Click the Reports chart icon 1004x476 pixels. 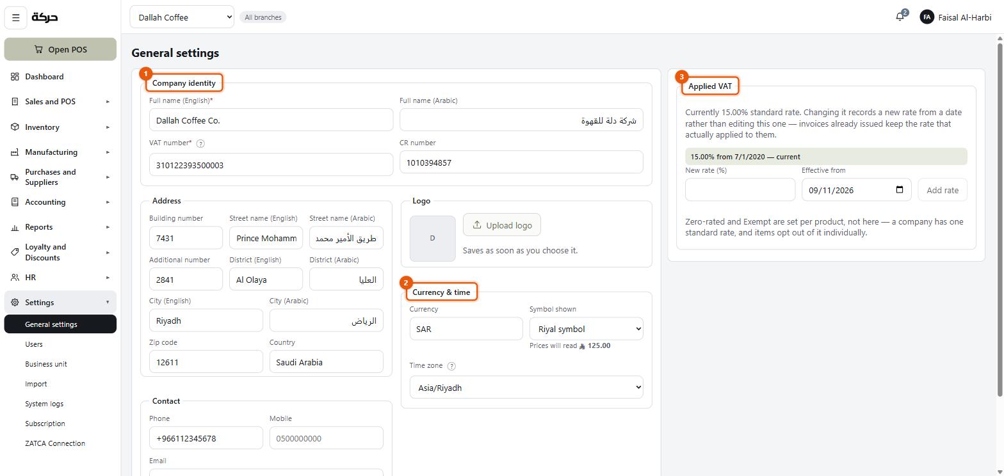15,227
